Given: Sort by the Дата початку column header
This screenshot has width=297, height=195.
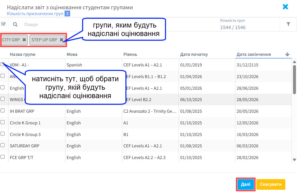Looking at the screenshot, I should (x=194, y=55).
